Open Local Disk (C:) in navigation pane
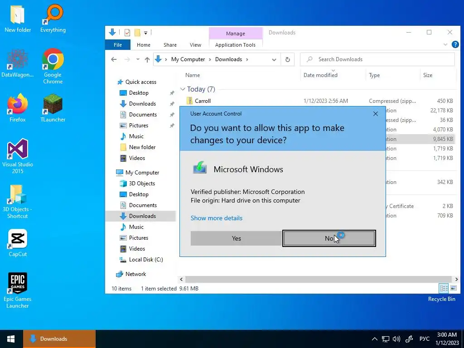 coord(146,260)
